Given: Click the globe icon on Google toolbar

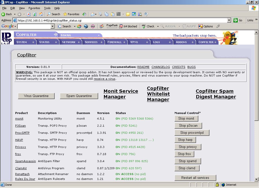Looking at the screenshot, I should (86, 26).
